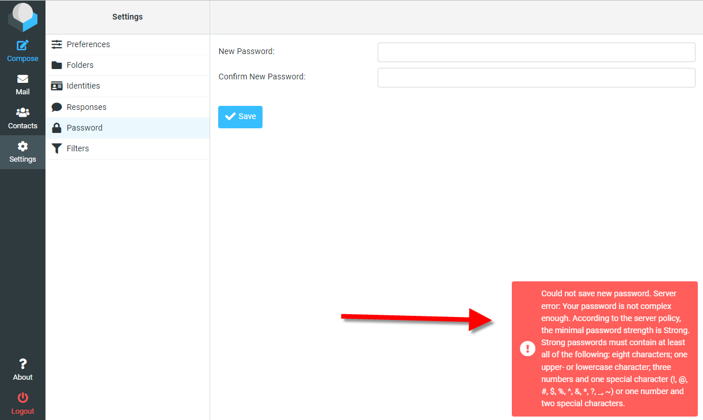This screenshot has width=703, height=420.
Task: Focus the New Password field
Action: point(537,52)
